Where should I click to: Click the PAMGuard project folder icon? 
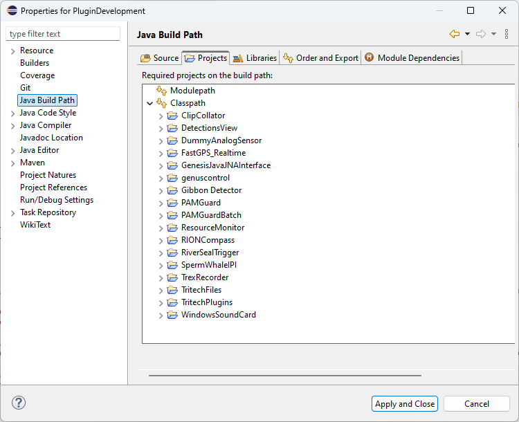(172, 203)
